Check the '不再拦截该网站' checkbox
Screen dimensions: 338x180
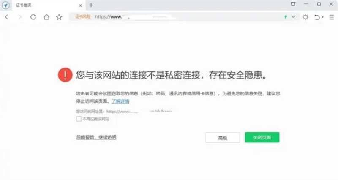79,119
